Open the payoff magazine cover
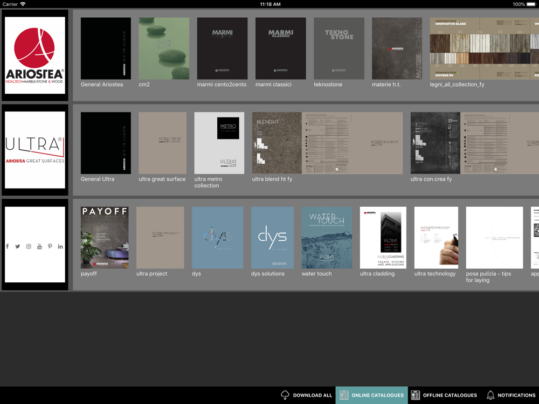This screenshot has width=539, height=404. (x=105, y=238)
